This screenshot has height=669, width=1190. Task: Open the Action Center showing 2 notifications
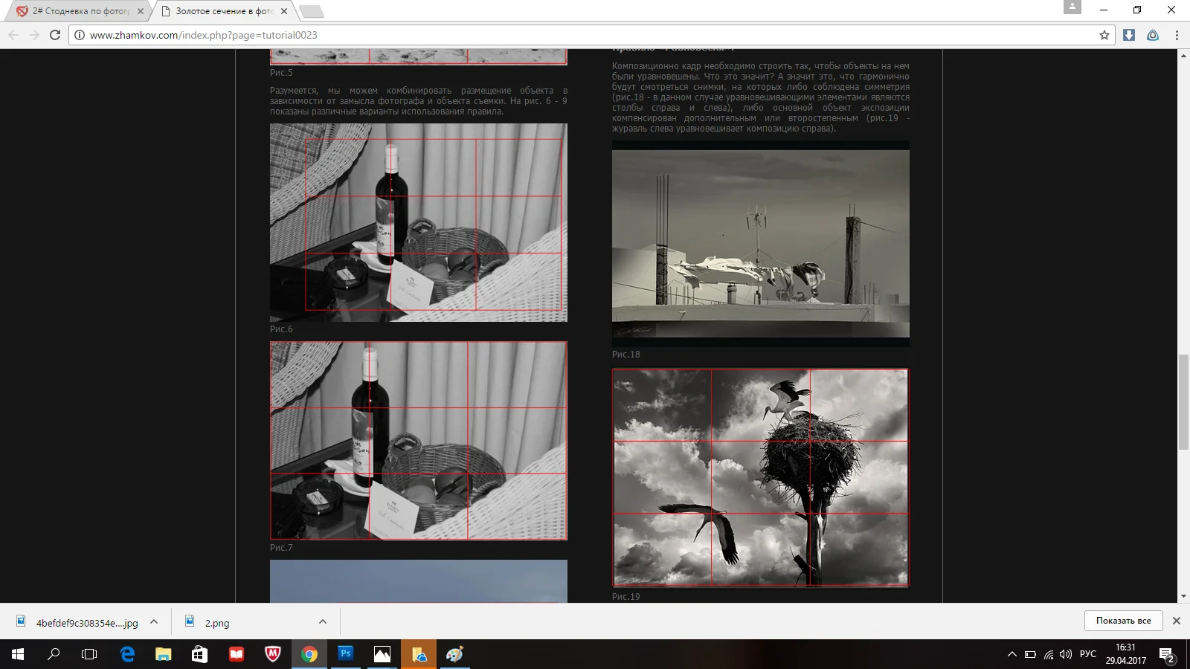click(1167, 655)
